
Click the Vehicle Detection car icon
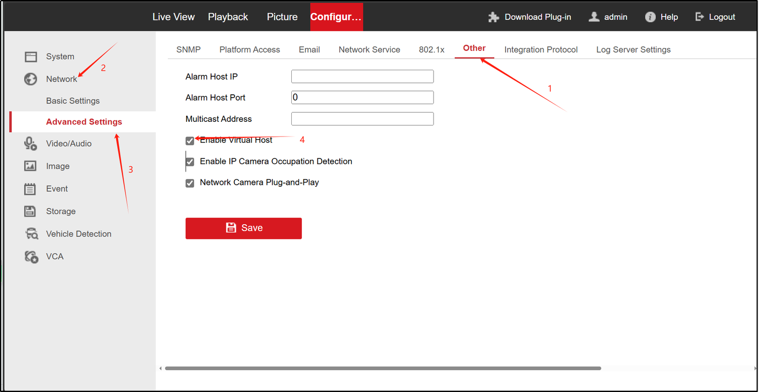coord(31,234)
